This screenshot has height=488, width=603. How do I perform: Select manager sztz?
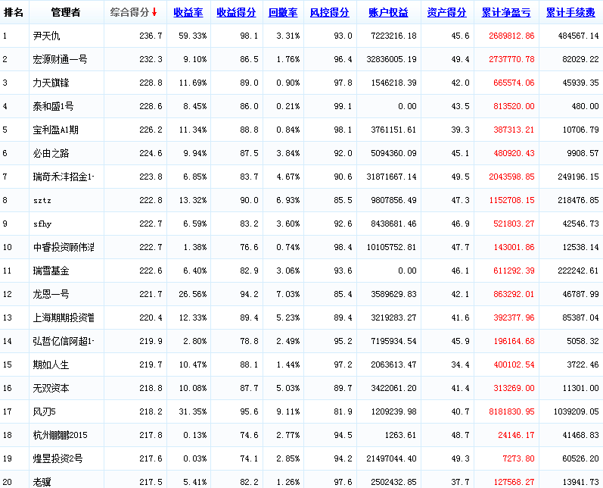point(42,200)
